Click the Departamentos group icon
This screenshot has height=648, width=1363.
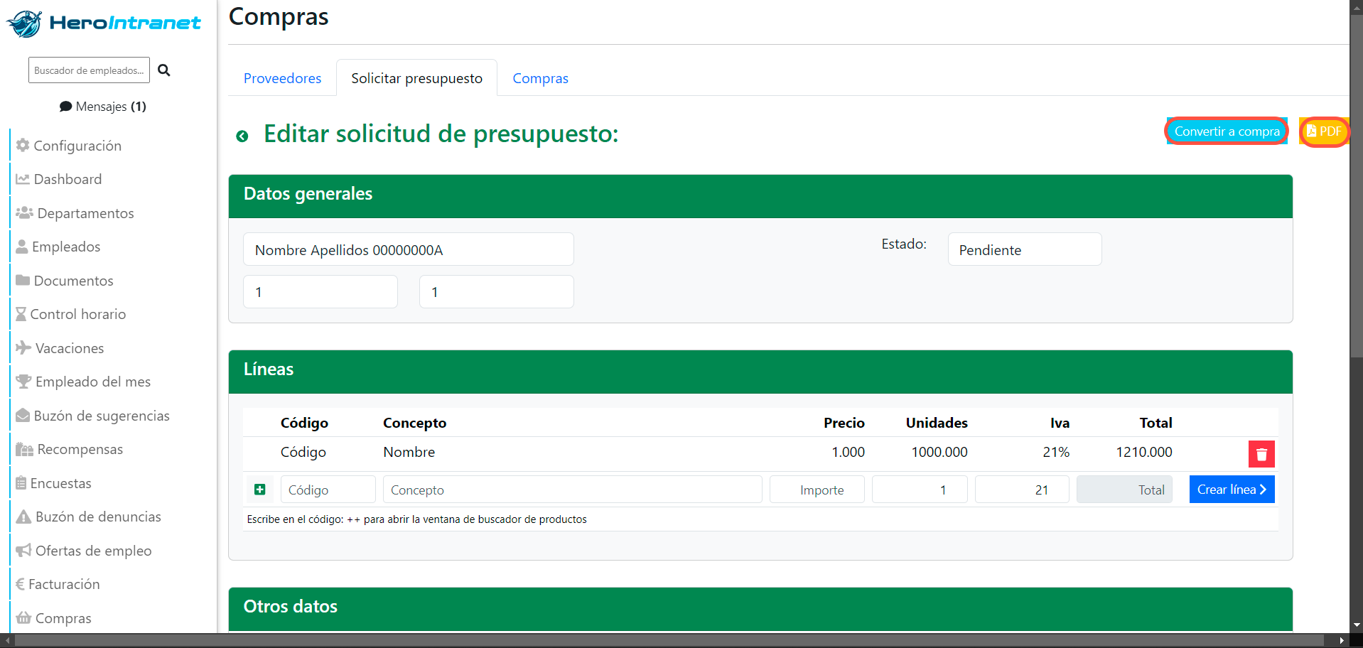(25, 212)
